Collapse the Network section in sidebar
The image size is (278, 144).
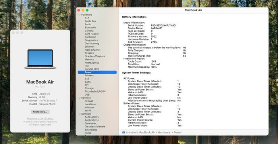click(79, 98)
